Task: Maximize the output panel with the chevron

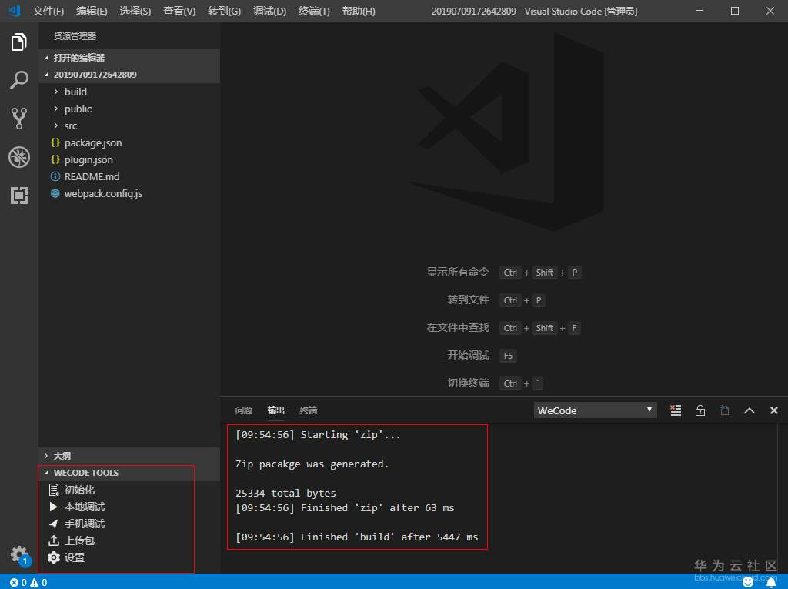Action: pyautogui.click(x=750, y=410)
